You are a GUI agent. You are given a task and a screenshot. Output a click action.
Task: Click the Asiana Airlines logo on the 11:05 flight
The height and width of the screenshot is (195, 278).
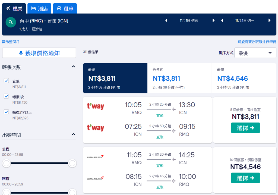coord(95,157)
